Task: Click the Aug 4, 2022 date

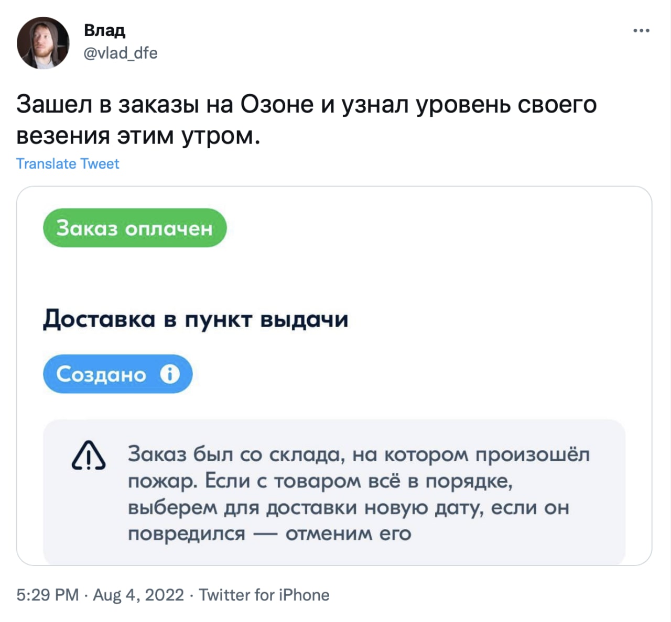Action: point(138,595)
